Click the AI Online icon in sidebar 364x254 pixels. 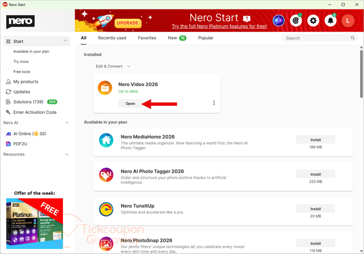tap(9, 134)
